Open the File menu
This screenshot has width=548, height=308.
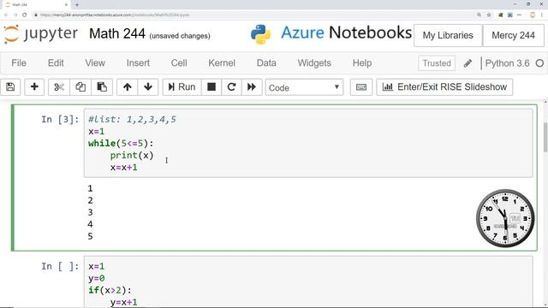coord(19,63)
